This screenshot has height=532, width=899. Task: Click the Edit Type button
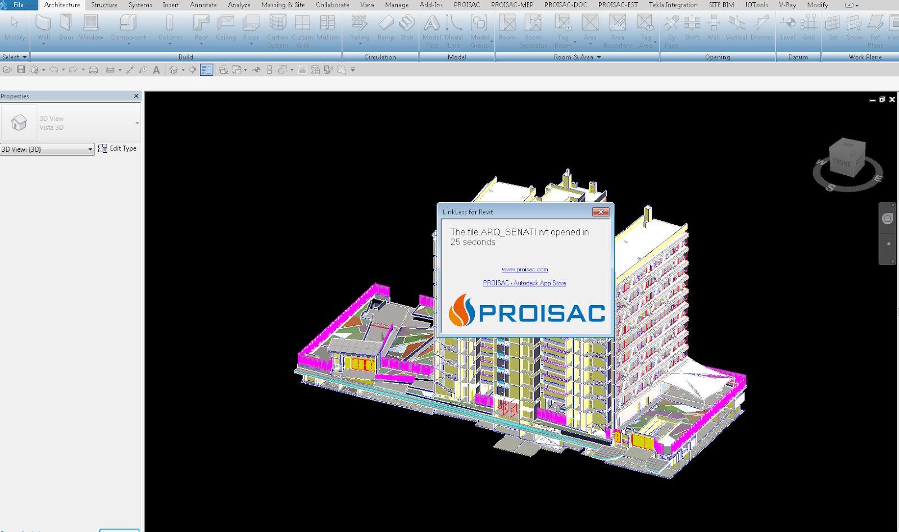(117, 148)
